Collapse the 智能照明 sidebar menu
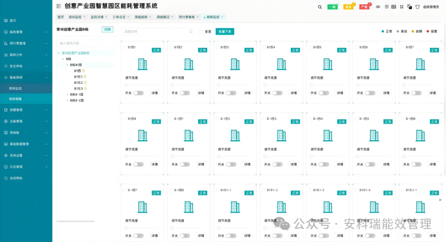 pos(26,77)
